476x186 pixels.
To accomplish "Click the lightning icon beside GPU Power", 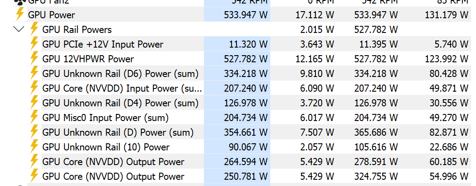I will 20,14.
